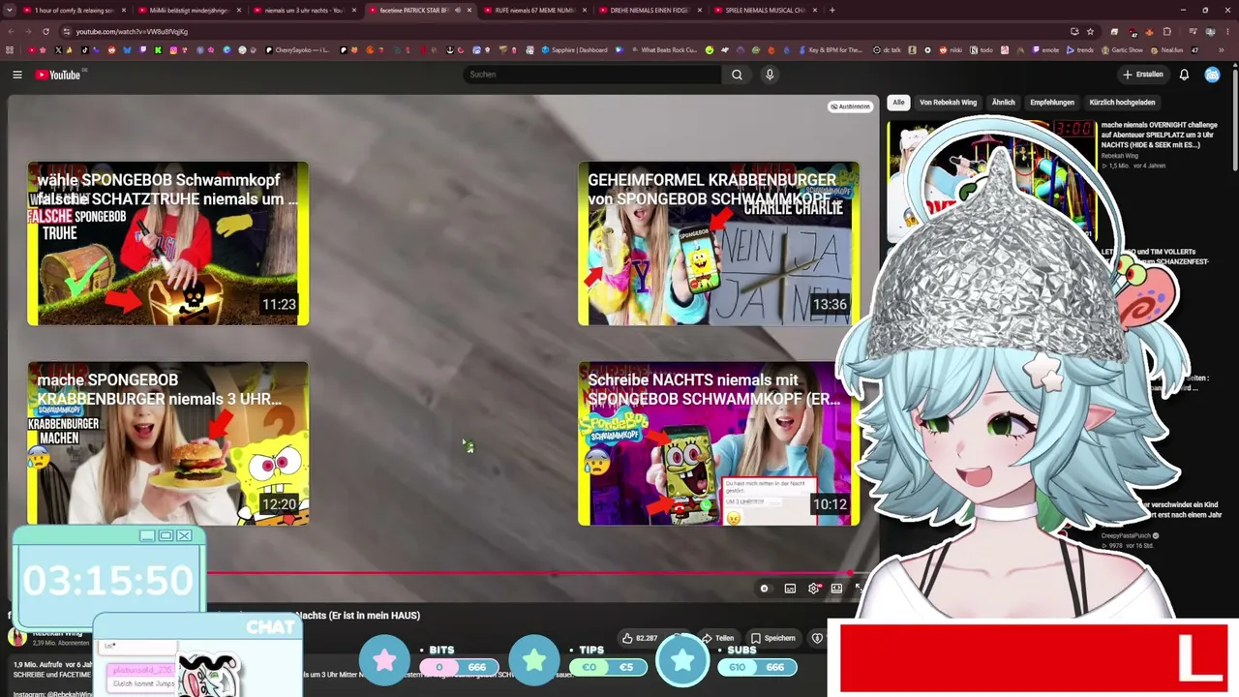
Task: Click the Bits star icon
Action: (x=384, y=660)
